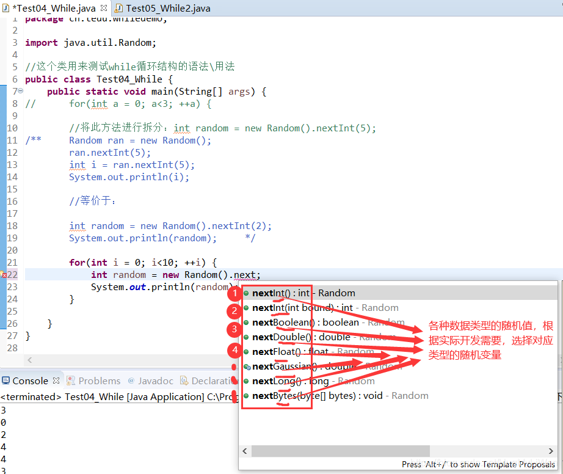Click the popup scrollbar right arrow
The width and height of the screenshot is (563, 474).
(x=551, y=451)
